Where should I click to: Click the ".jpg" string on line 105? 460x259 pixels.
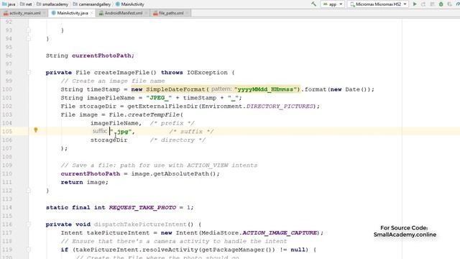coord(121,132)
